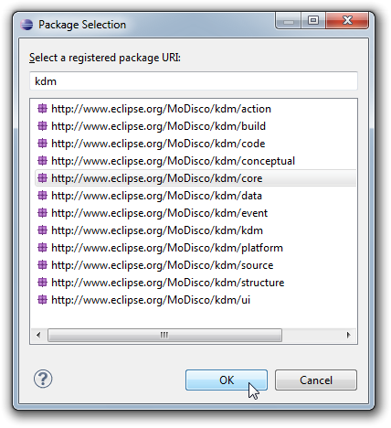Pick the kdm/source package URI
Image resolution: width=391 pixels, height=428 pixels.
click(x=162, y=265)
